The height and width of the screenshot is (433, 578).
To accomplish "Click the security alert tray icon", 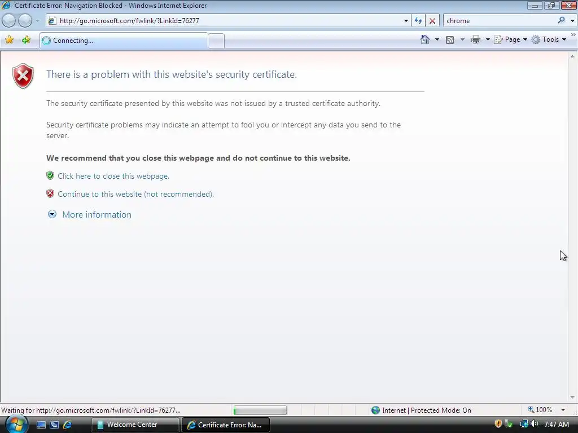I will pyautogui.click(x=498, y=424).
